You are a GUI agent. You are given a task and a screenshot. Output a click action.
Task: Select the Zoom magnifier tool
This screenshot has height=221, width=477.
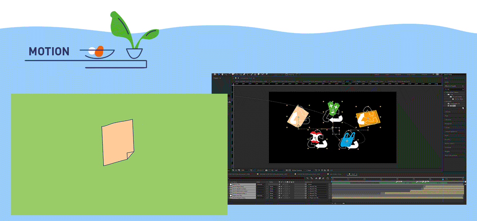coord(226,74)
